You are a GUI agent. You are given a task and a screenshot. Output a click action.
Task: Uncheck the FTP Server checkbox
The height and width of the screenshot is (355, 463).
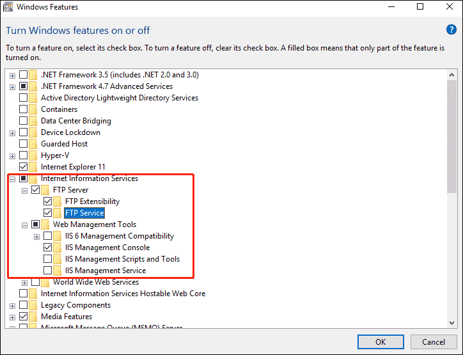tap(35, 189)
